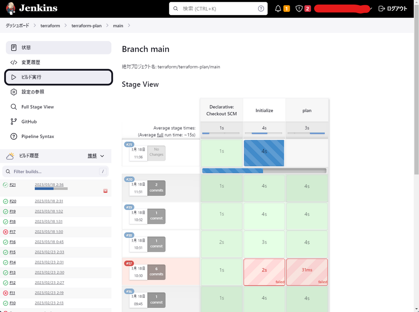Click failed status icon for #11
Screen dimensions: 419x312
[5, 292]
